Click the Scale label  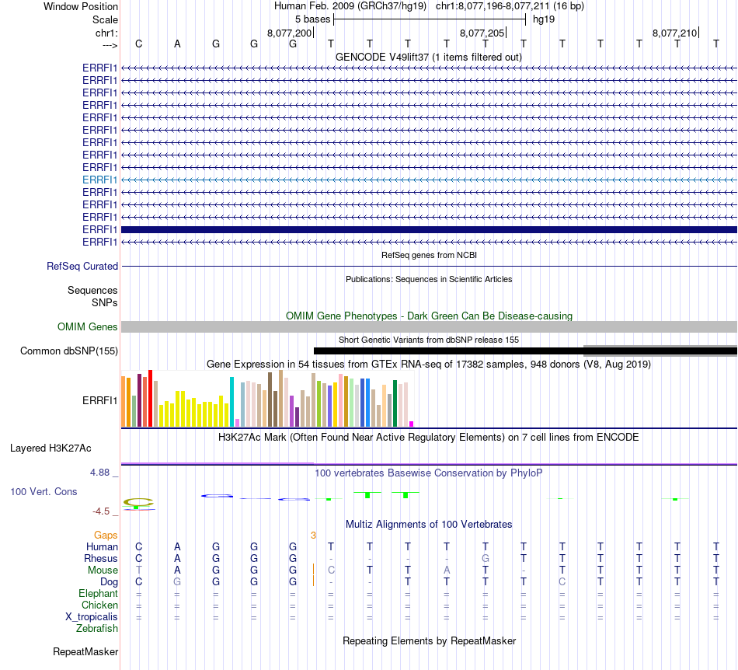click(105, 19)
